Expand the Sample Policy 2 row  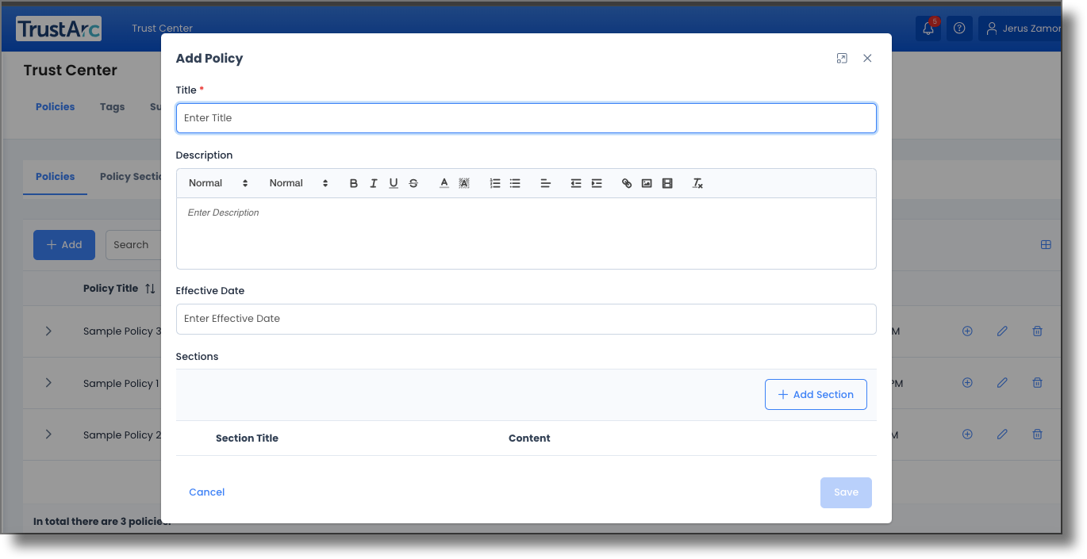tap(48, 434)
